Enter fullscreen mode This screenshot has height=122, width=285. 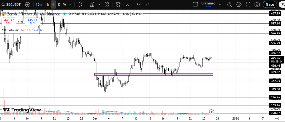click(x=248, y=4)
